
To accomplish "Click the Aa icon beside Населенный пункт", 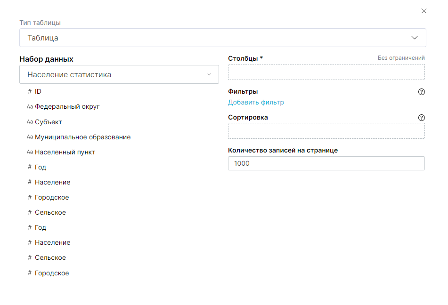I will pos(30,152).
